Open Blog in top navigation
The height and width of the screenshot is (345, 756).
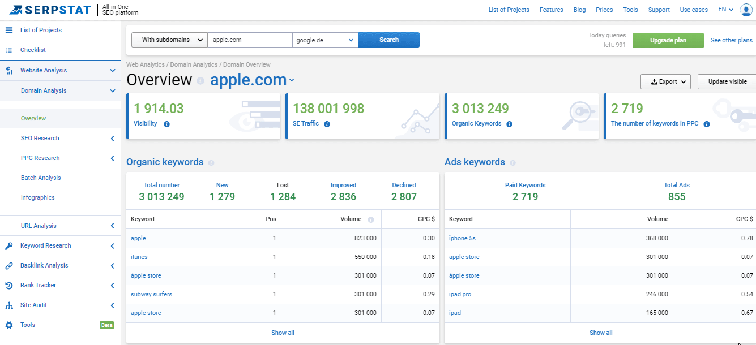coord(579,10)
